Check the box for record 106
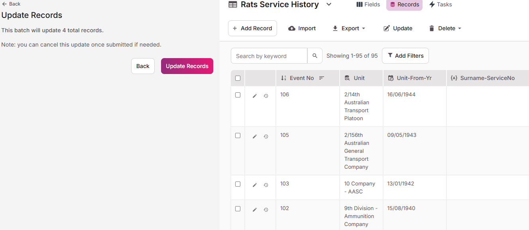Image resolution: width=529 pixels, height=230 pixels. click(238, 95)
